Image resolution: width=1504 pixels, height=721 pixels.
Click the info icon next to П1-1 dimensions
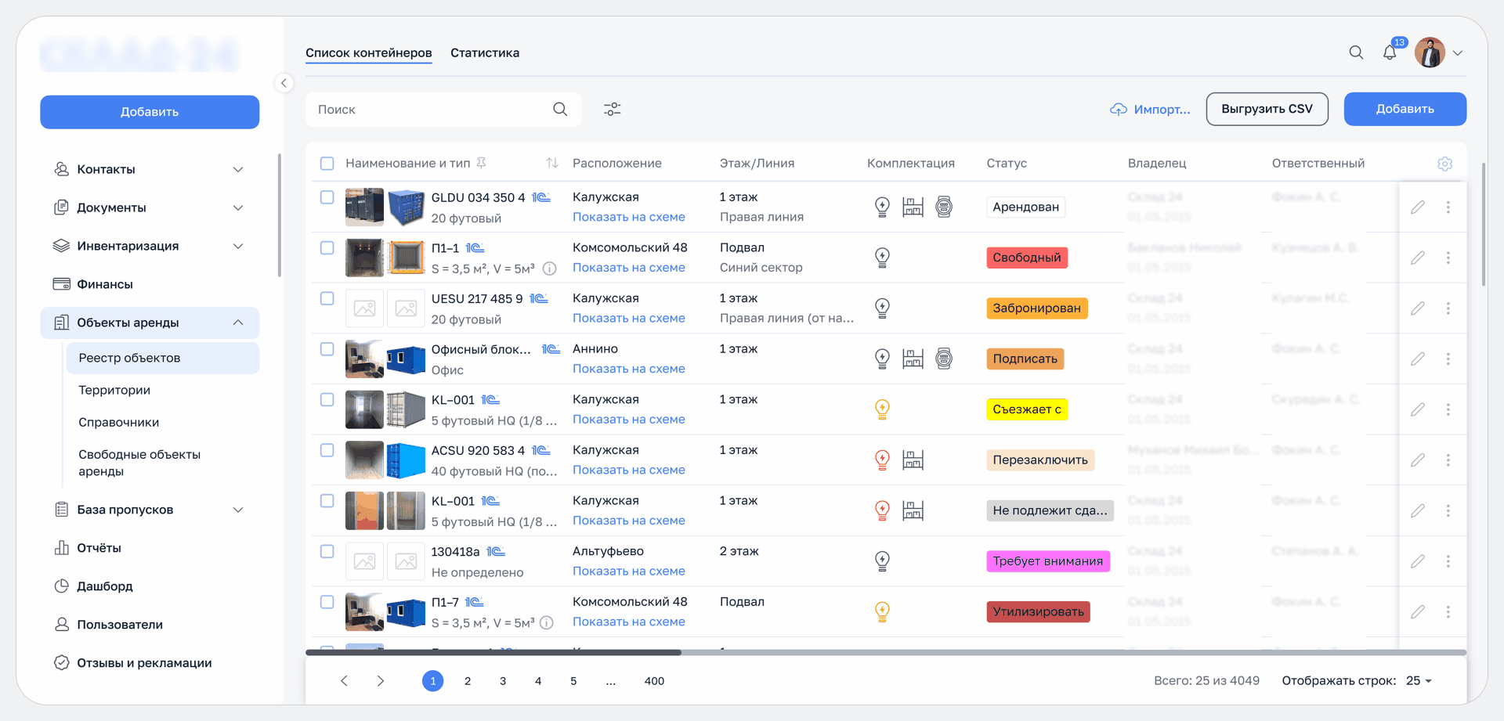click(x=550, y=269)
